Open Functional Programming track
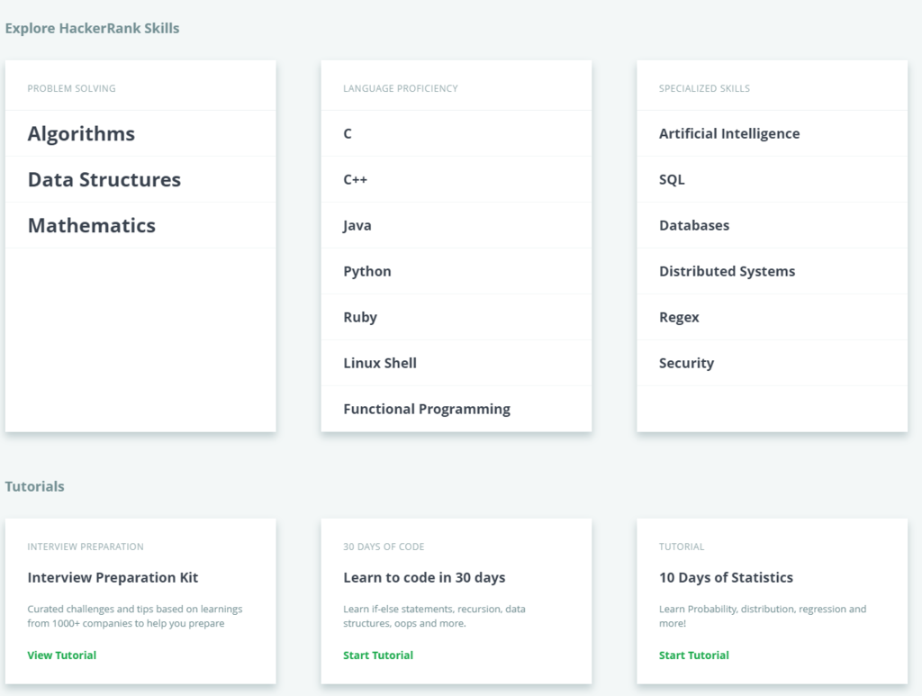The image size is (922, 696). point(427,409)
